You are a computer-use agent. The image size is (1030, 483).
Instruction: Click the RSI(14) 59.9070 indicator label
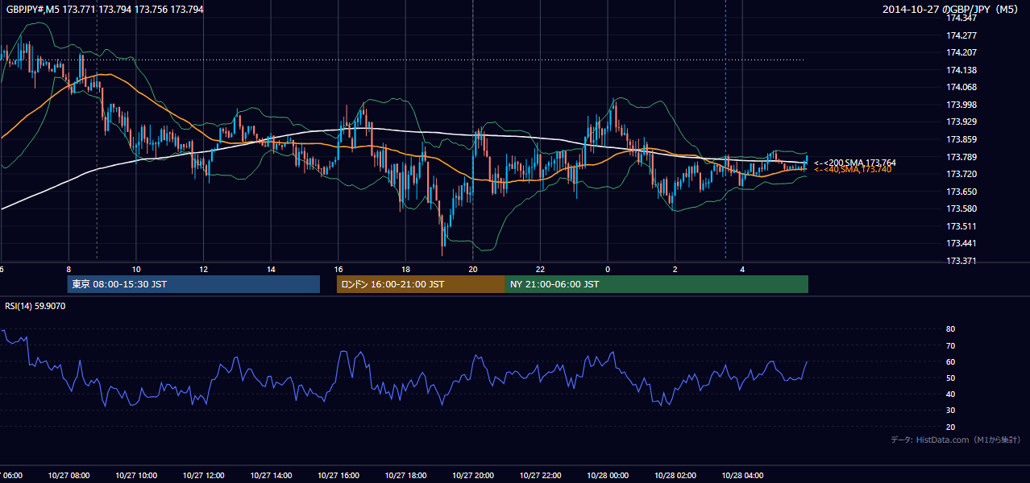pyautogui.click(x=35, y=306)
